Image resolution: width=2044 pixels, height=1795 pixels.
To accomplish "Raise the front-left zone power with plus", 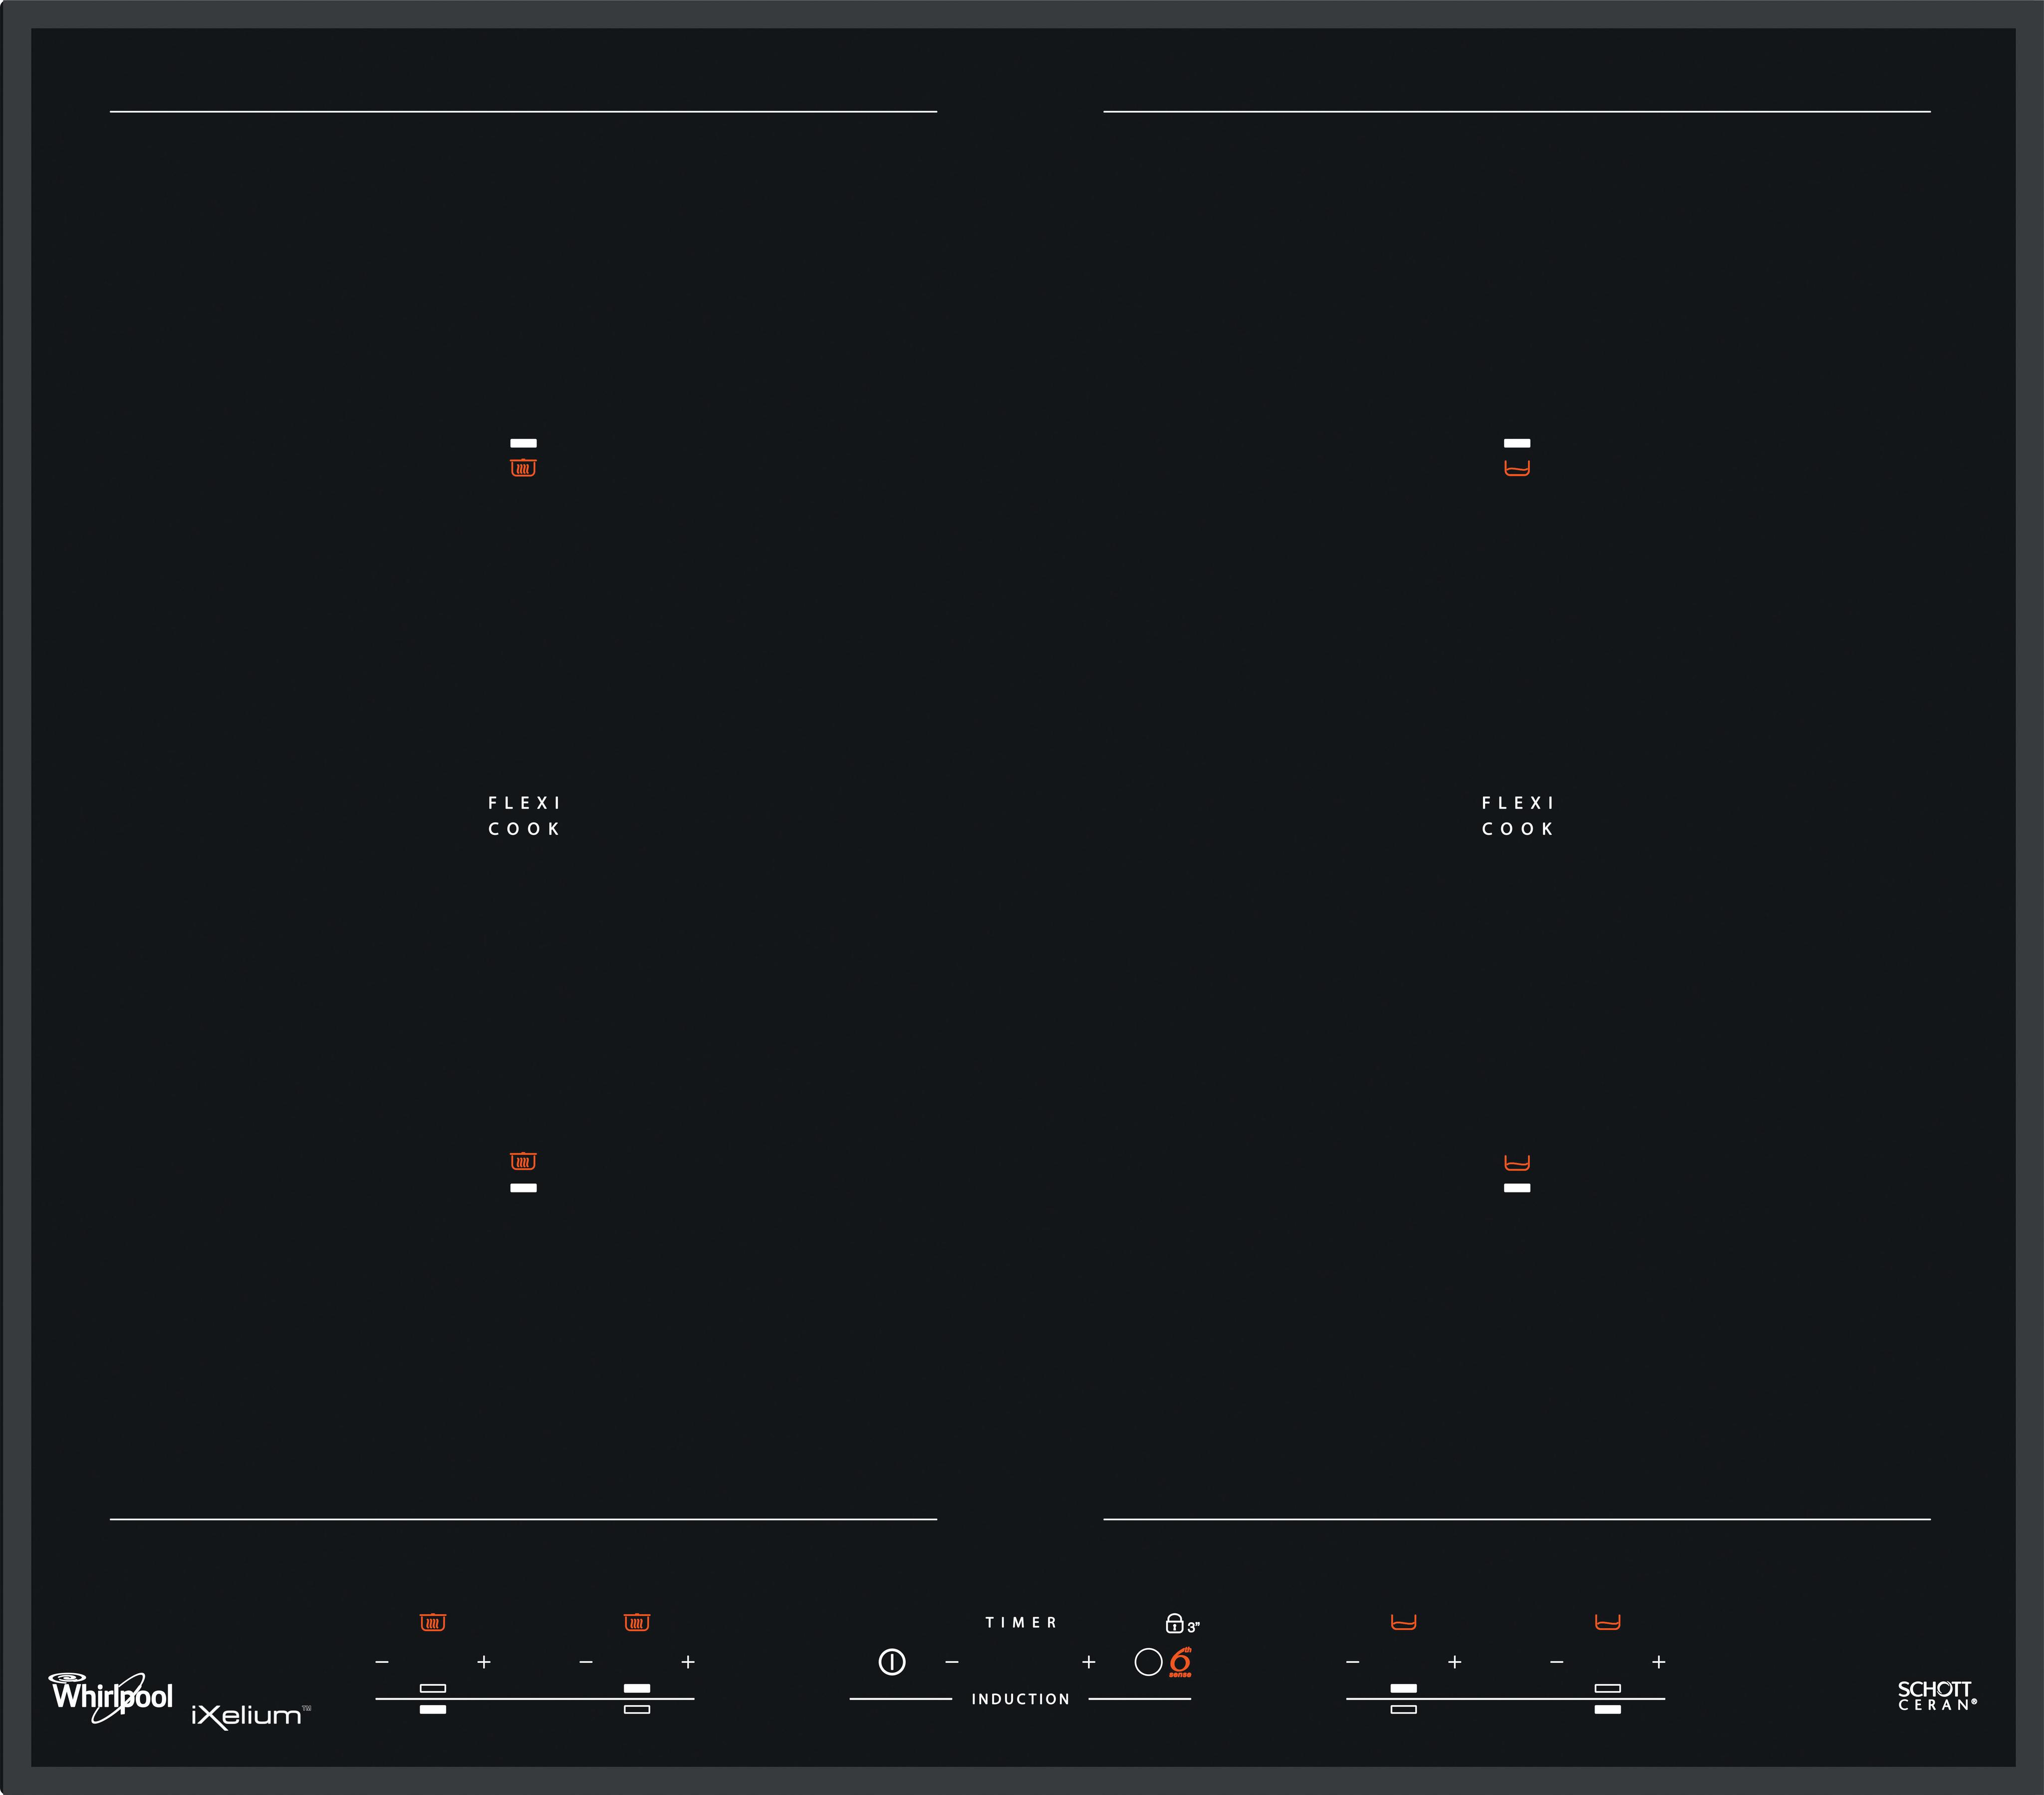I will (x=484, y=1662).
